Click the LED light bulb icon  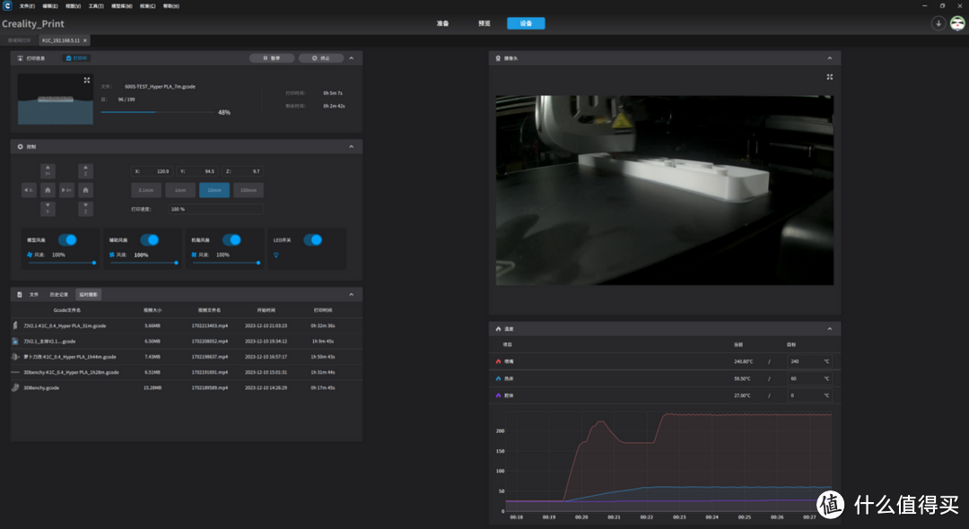coord(276,255)
